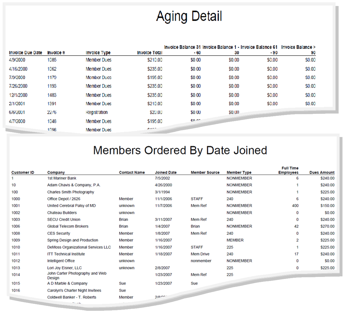Image resolution: width=348 pixels, height=312 pixels.
Task: Click the "Full Time Employees" column header
Action: tap(289, 170)
